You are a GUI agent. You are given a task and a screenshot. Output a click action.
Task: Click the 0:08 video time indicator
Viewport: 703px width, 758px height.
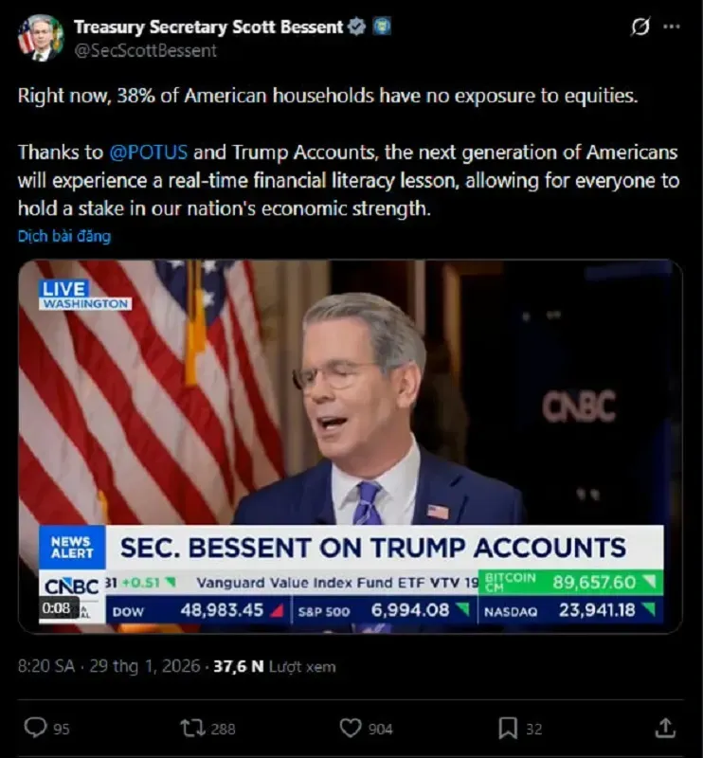tap(57, 608)
